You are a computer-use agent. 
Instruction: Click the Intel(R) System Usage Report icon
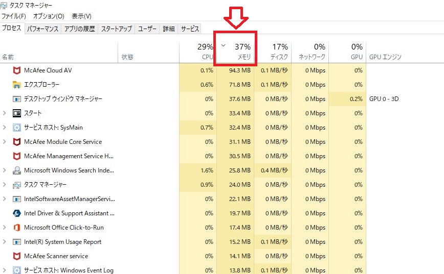click(17, 242)
